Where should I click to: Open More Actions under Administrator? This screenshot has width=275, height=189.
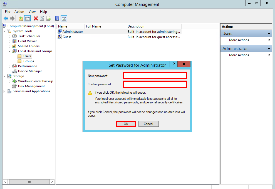point(246,55)
